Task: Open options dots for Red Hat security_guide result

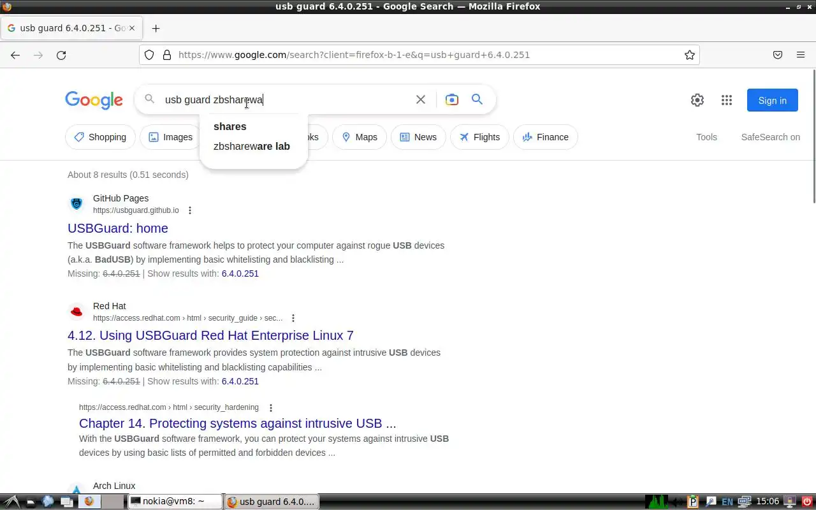Action: [x=293, y=318]
